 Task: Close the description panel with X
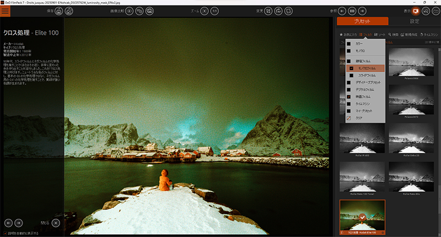(56, 223)
